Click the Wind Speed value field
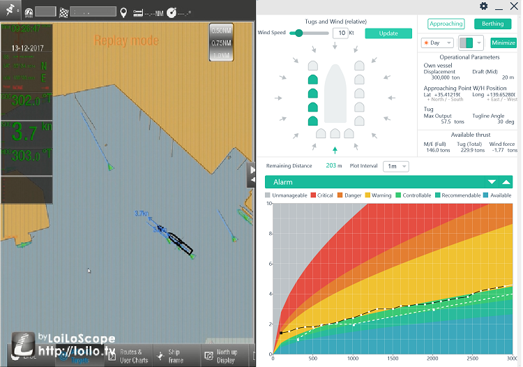 tap(340, 33)
